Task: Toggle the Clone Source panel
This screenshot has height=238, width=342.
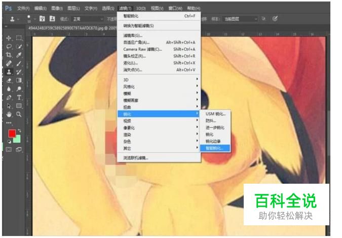Action: point(52,19)
